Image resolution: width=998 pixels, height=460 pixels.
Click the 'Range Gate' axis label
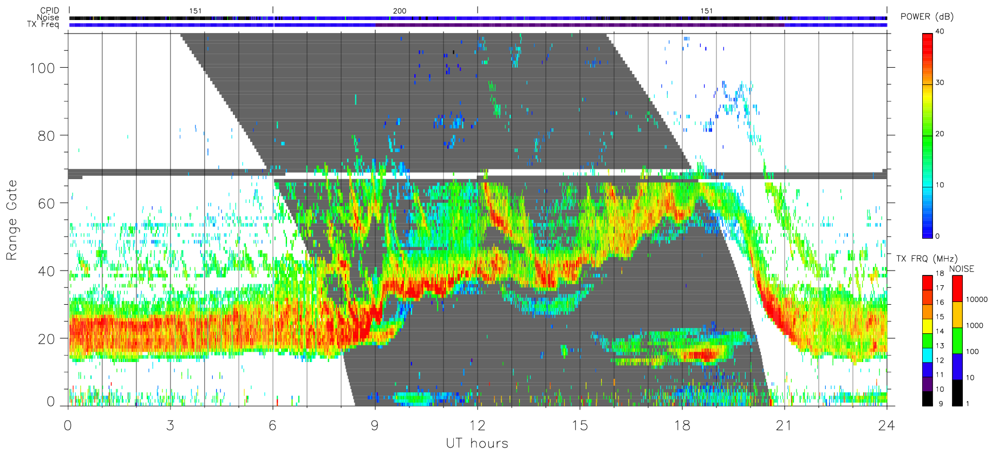(x=12, y=220)
